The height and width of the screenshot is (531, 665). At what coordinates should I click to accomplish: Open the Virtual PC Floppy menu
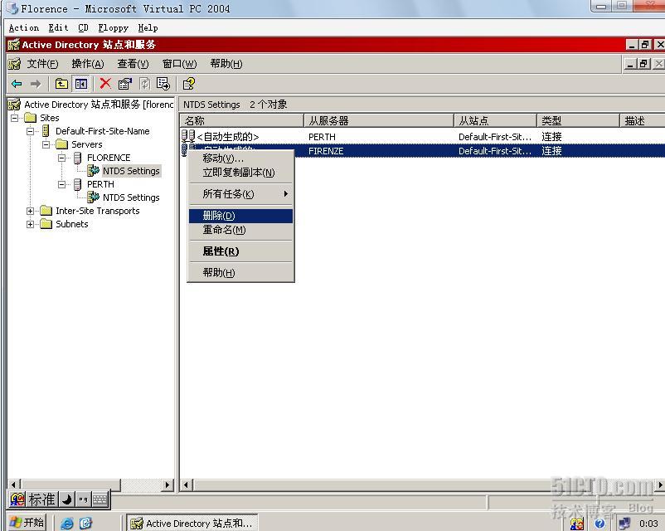point(114,28)
